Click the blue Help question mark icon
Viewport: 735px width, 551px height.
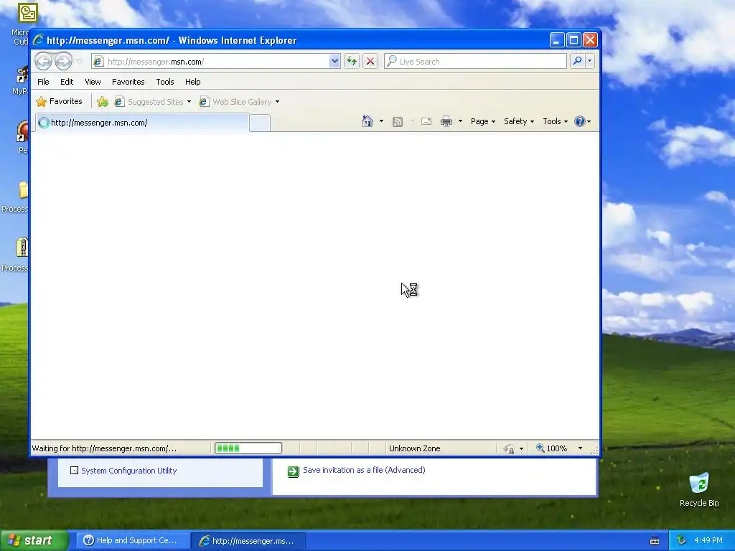point(580,121)
